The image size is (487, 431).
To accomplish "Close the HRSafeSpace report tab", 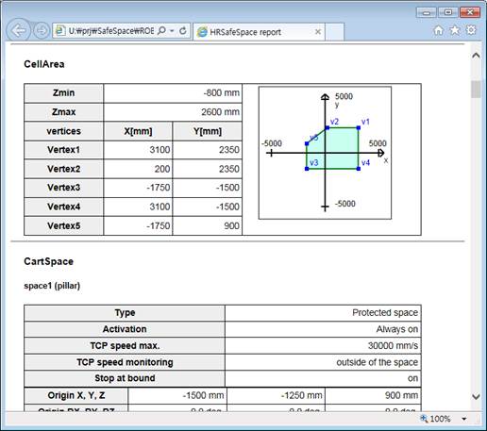I will pos(318,32).
